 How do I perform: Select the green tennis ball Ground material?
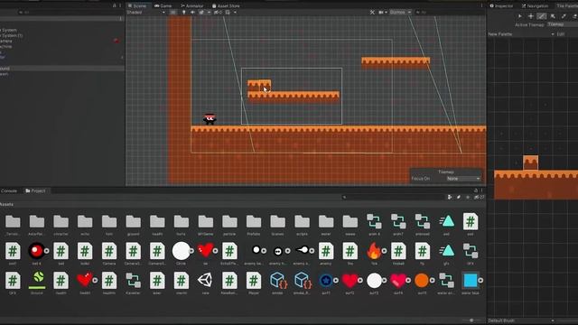coord(37,280)
